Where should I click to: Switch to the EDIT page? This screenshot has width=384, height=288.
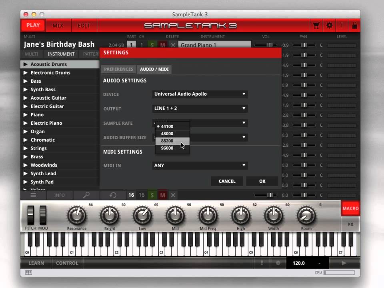[84, 26]
